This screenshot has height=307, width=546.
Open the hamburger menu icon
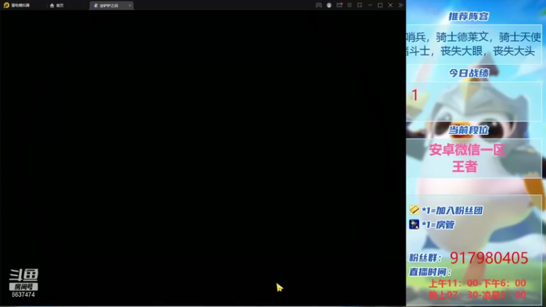point(349,5)
